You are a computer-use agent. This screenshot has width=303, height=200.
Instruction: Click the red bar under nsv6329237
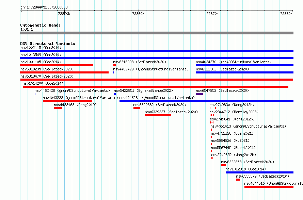(158, 115)
